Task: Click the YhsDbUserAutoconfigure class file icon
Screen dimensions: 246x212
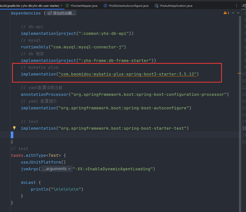Action: click(x=105, y=6)
